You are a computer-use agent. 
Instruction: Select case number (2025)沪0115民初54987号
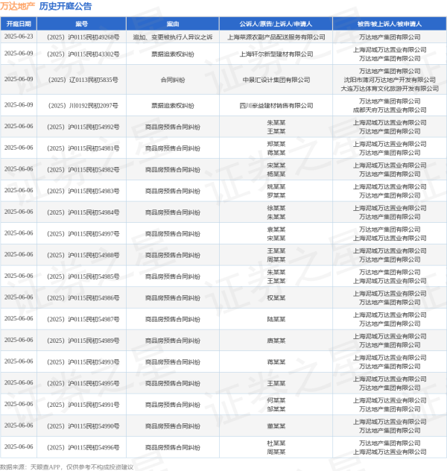pyautogui.click(x=83, y=319)
